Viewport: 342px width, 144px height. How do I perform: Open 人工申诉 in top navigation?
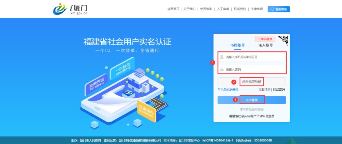coord(223,9)
